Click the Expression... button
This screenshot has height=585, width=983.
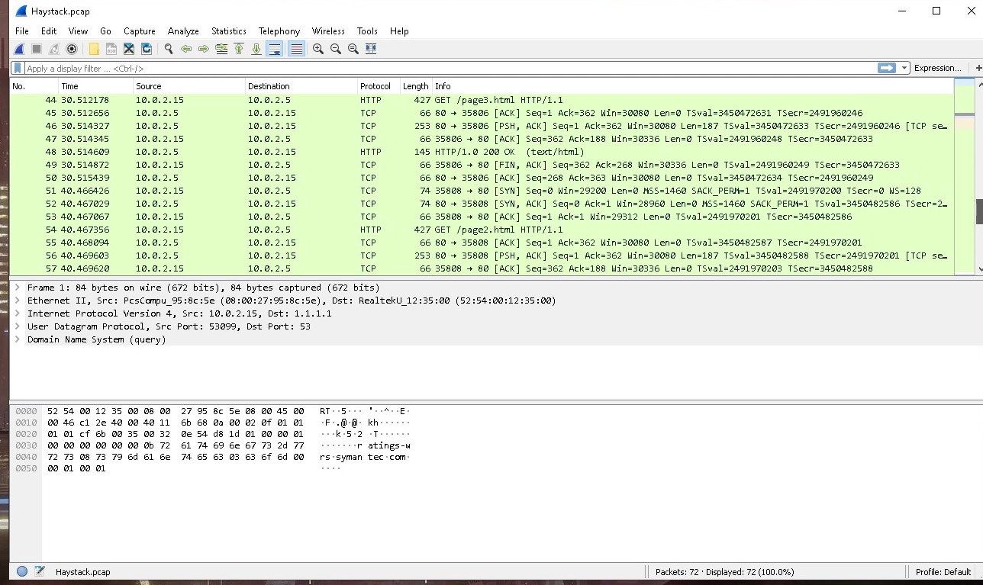click(937, 68)
